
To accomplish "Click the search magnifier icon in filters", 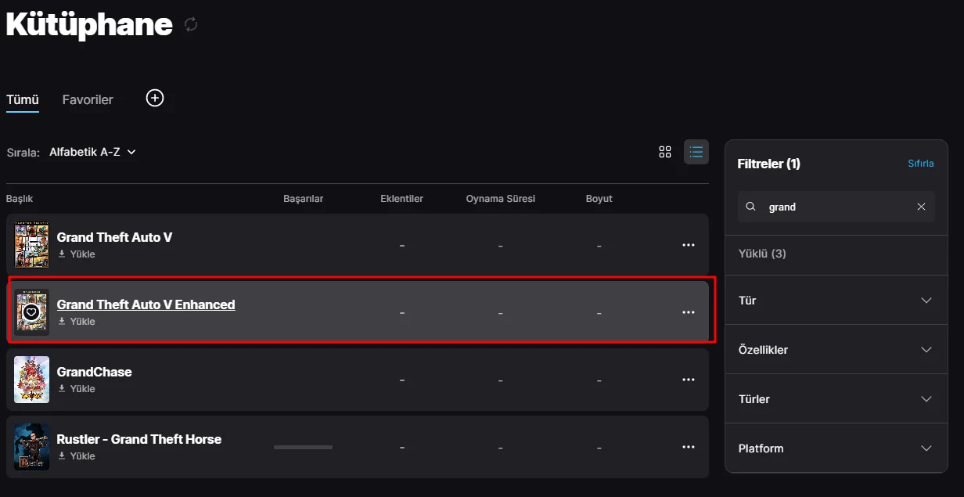I will click(x=751, y=207).
